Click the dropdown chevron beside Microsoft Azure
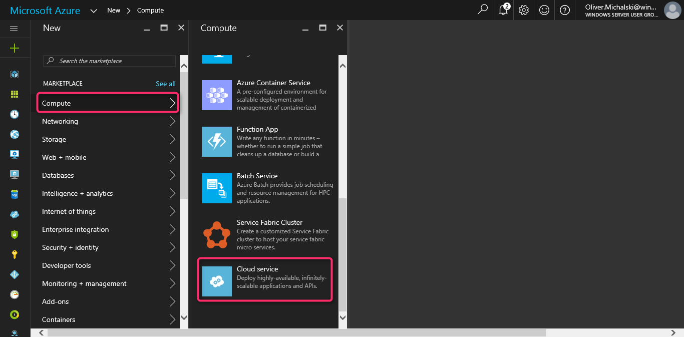The height and width of the screenshot is (337, 684). (x=94, y=11)
